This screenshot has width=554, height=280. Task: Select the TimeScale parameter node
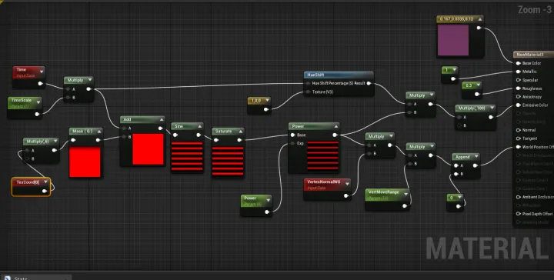[x=25, y=108]
